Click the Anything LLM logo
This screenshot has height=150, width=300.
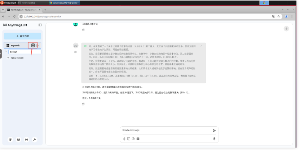pyautogui.click(x=15, y=25)
